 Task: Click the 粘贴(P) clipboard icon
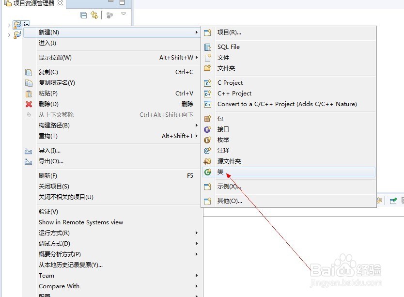coord(29,94)
